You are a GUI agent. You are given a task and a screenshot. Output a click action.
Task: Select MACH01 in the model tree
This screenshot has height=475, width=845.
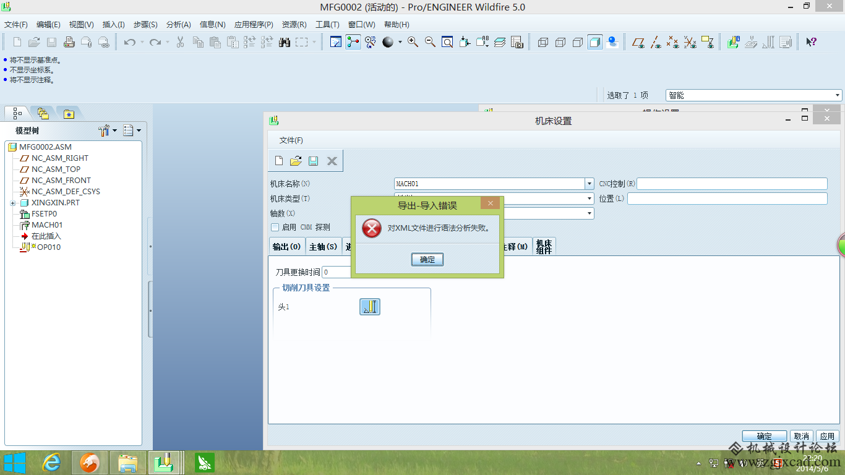(x=47, y=225)
